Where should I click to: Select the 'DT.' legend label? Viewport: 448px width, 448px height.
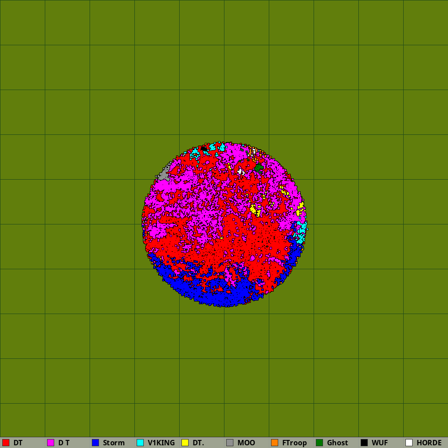(x=198, y=443)
